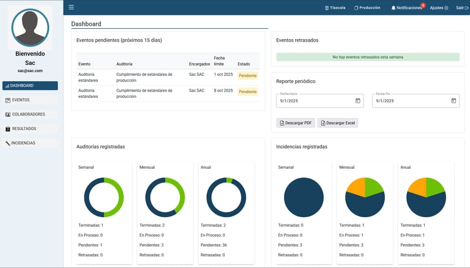Image resolution: width=470 pixels, height=268 pixels.
Task: Click the Salir logout icon
Action: click(467, 8)
